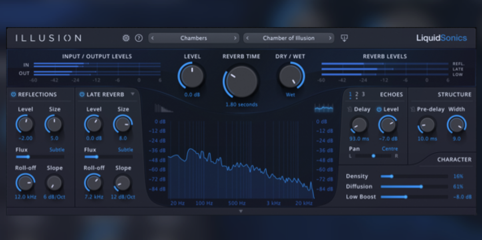The image size is (482, 240).
Task: Click the 61% Diffusion value
Action: click(x=458, y=186)
